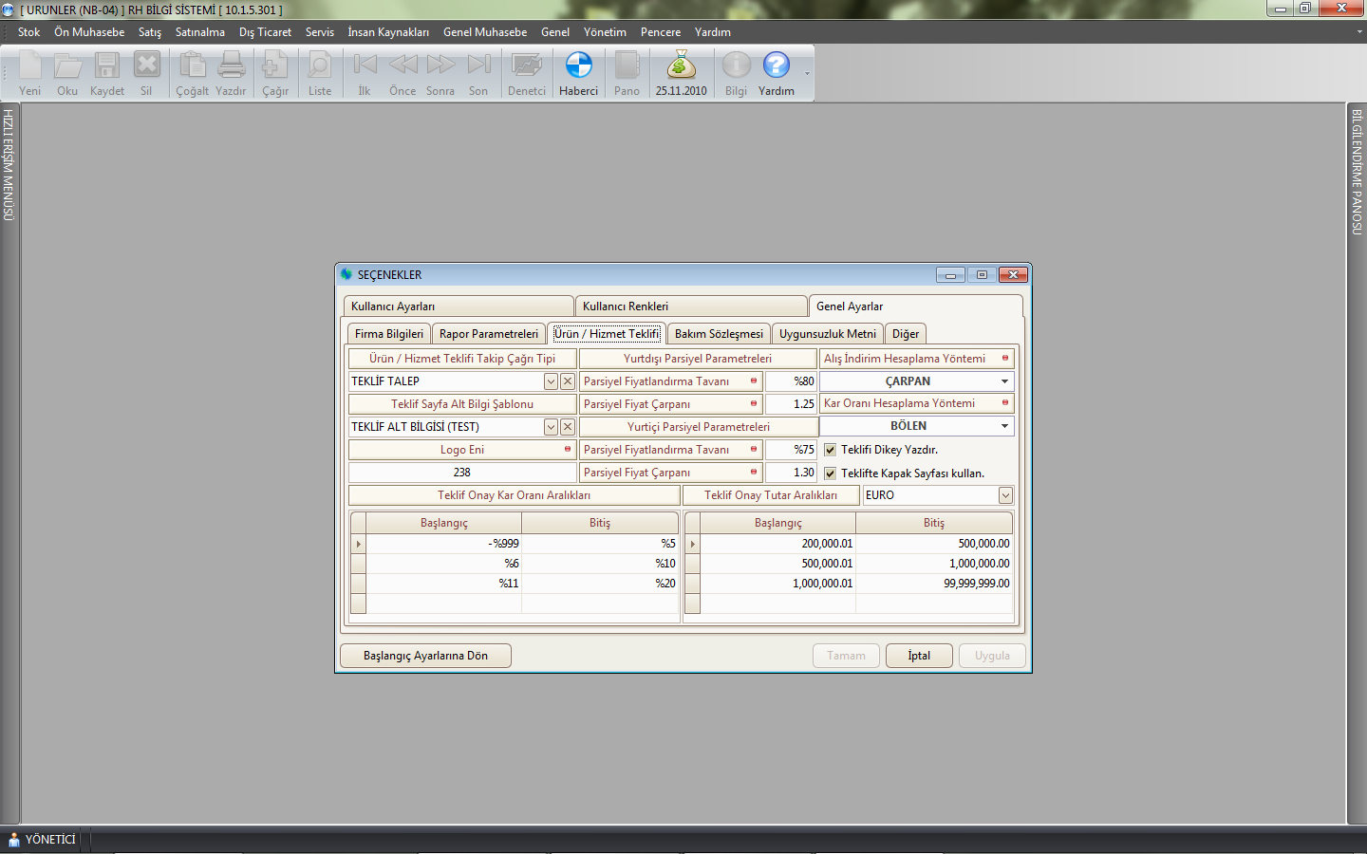The image size is (1367, 854).
Task: Expand the EURO currency dropdown
Action: [x=1005, y=495]
